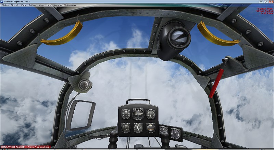Close the Flight Simulator X window
Viewport: 274px width, 150px height.
click(x=271, y=2)
